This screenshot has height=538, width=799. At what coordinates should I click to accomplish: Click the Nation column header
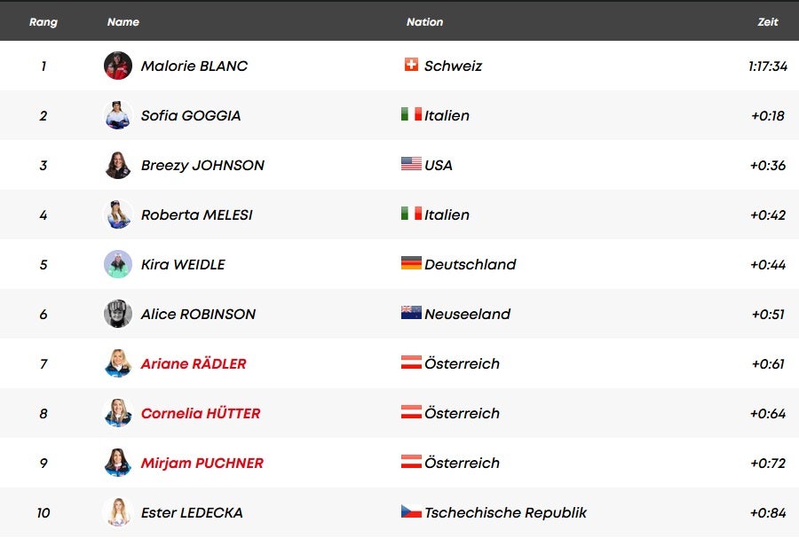(x=424, y=22)
